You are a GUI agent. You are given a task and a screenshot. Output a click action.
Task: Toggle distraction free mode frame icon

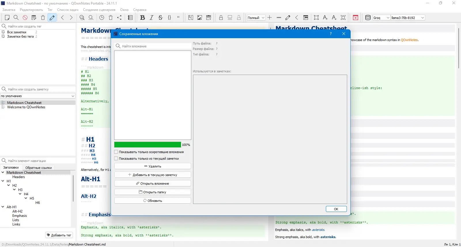pos(316,18)
